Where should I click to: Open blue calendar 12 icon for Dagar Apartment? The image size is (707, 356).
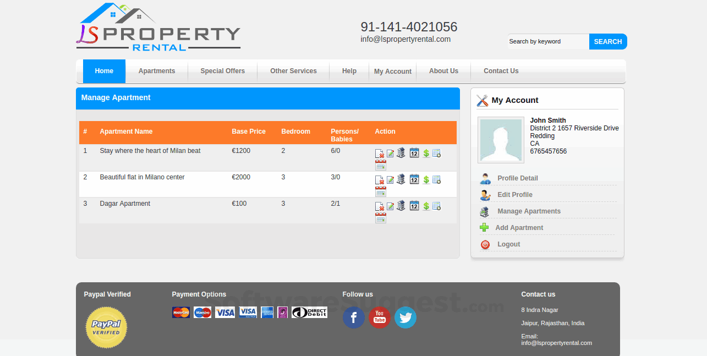pyautogui.click(x=414, y=206)
